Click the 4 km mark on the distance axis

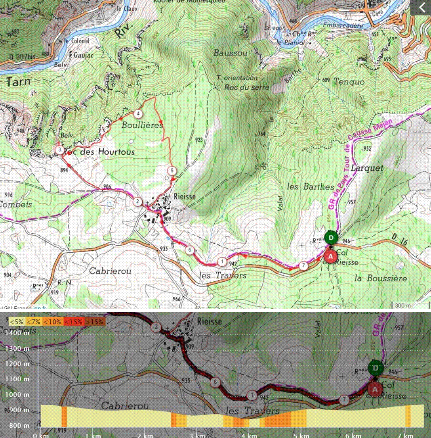pyautogui.click(x=249, y=435)
